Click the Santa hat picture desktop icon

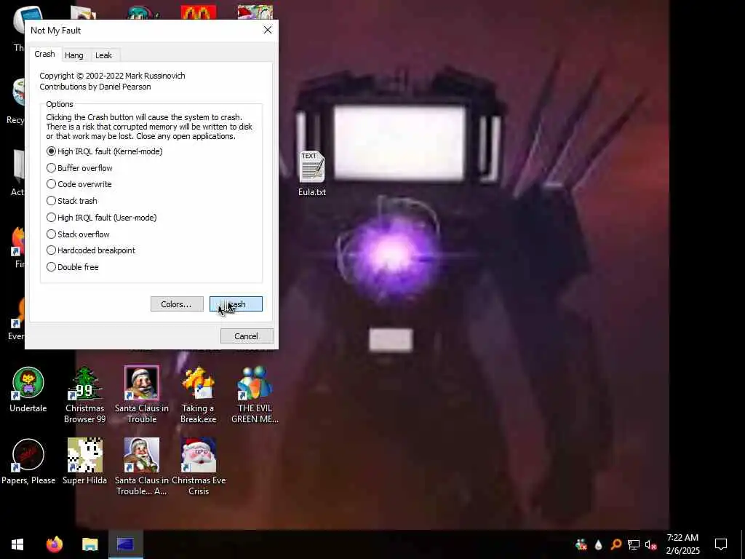255,12
